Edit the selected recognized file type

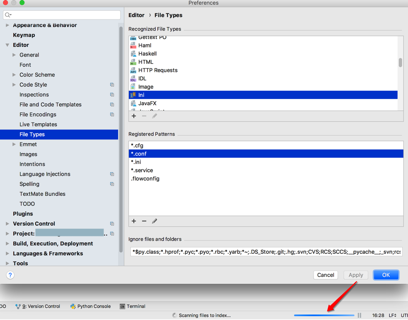click(x=155, y=116)
